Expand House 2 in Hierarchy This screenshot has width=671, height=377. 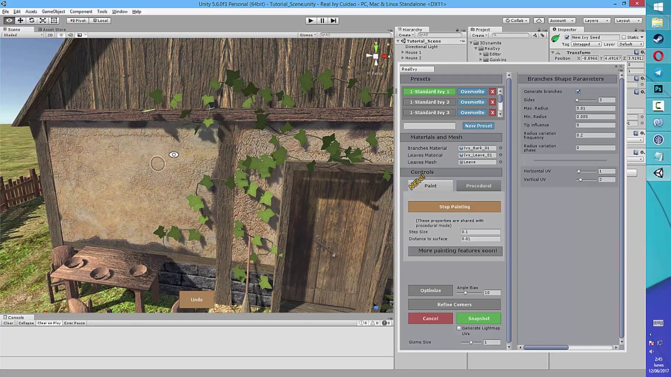point(403,58)
